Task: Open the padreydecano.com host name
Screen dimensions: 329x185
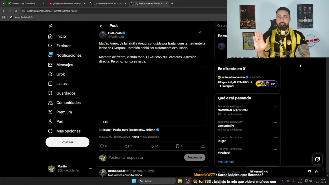Action: coord(233,77)
